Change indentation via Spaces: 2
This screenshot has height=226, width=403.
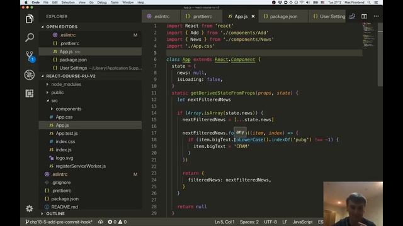pyautogui.click(x=249, y=222)
